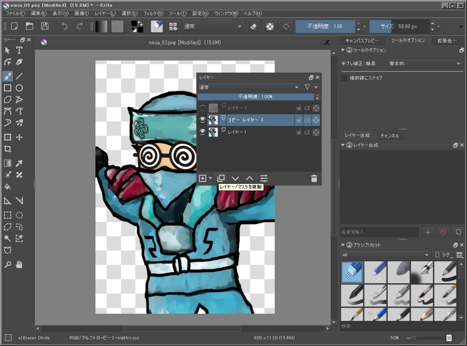467x346 pixels.
Task: Select the Crop tool
Action: tap(7, 149)
